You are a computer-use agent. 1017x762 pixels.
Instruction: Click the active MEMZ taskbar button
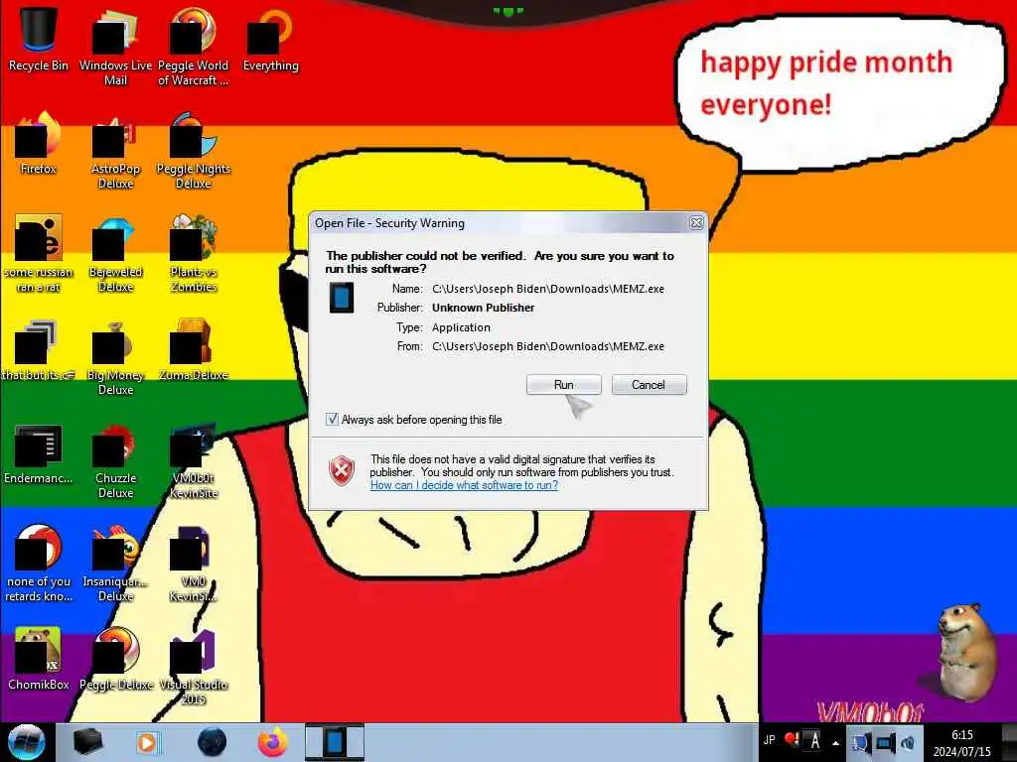tap(335, 742)
